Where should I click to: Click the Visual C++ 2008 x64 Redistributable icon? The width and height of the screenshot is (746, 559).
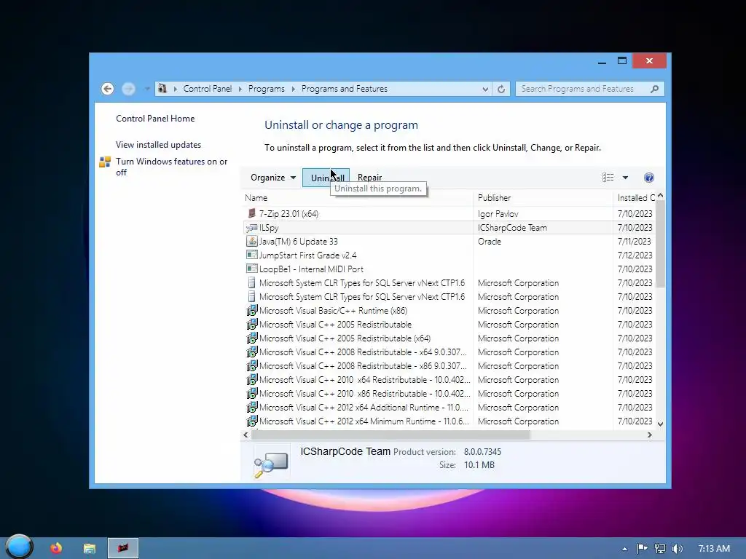coord(251,352)
